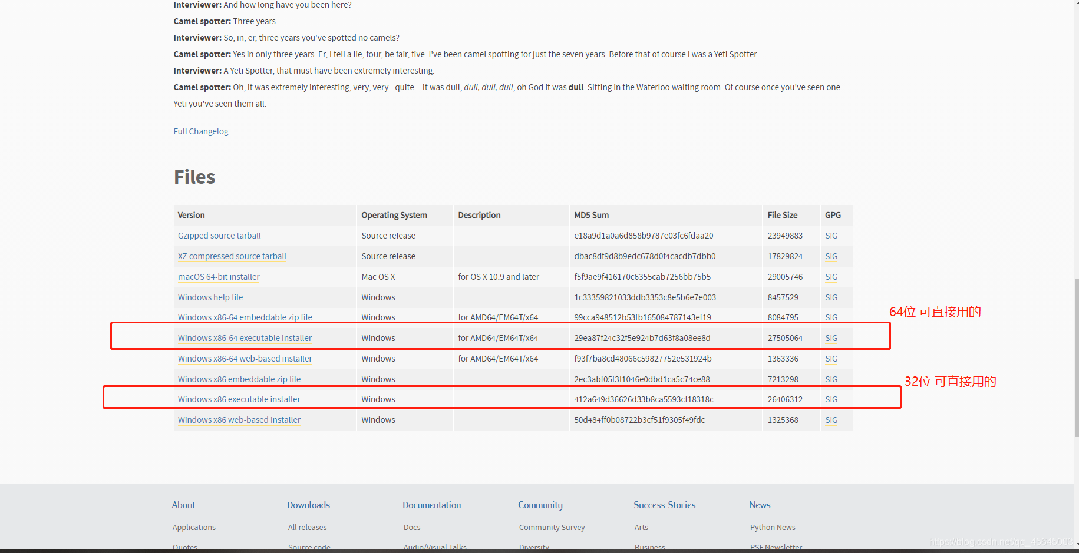Open SIG for x86 embeddable zip file
1079x553 pixels.
pyautogui.click(x=831, y=379)
